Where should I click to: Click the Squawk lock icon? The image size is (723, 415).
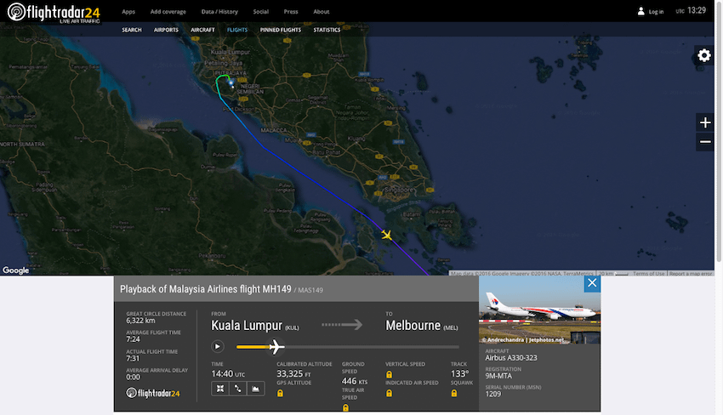454,393
